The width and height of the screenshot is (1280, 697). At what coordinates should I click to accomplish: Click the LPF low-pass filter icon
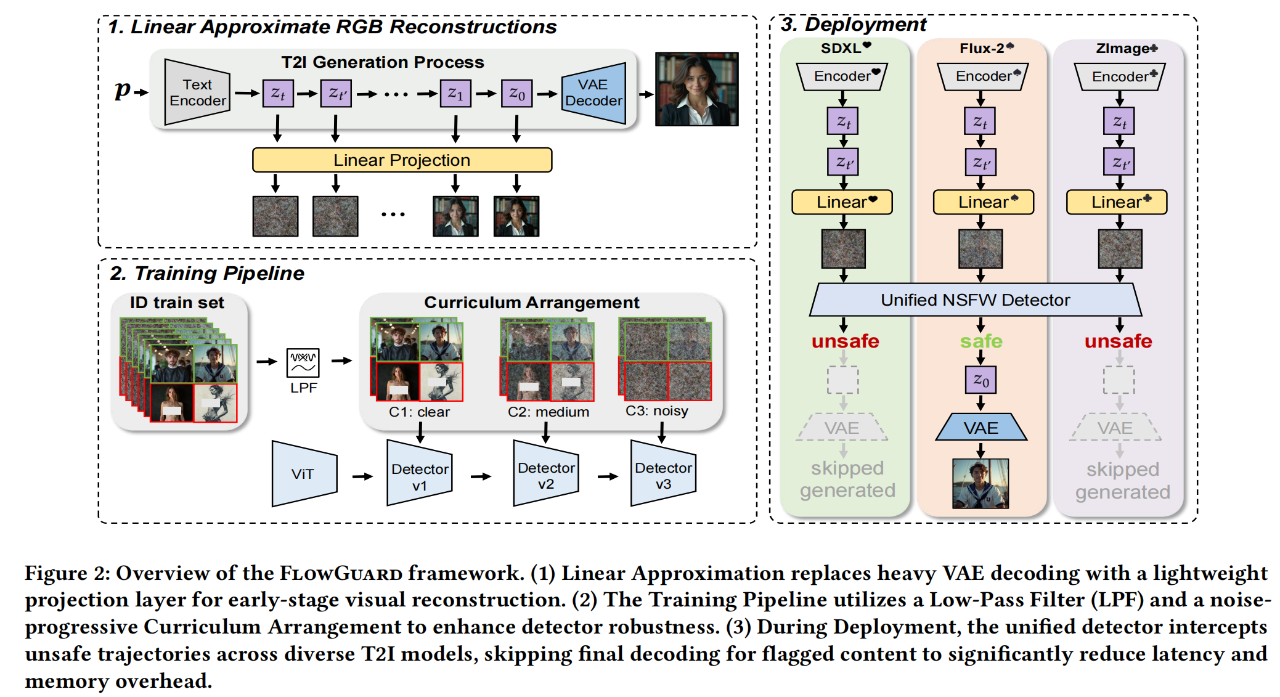tap(303, 363)
